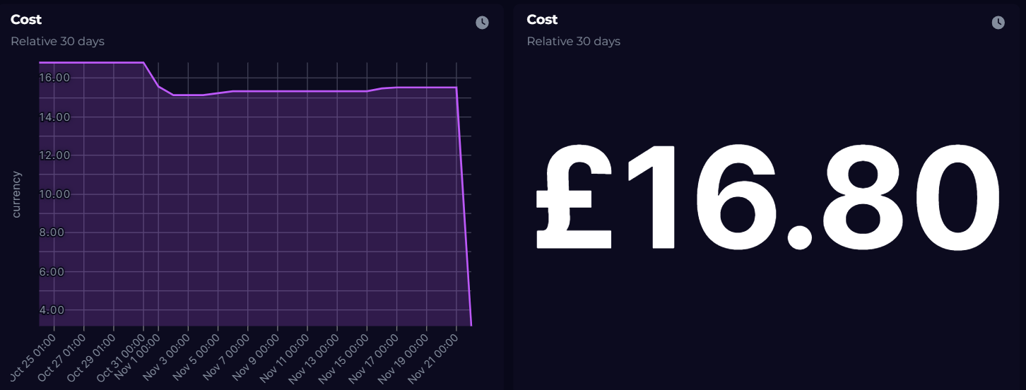Click the 12.00 y-axis tick label
Screen dimensions: 1026x390
(54, 155)
